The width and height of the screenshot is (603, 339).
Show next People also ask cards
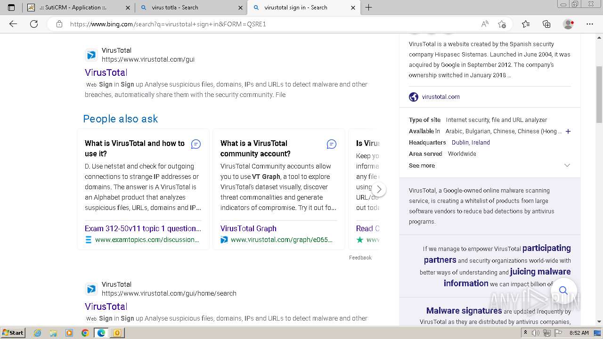tap(379, 190)
